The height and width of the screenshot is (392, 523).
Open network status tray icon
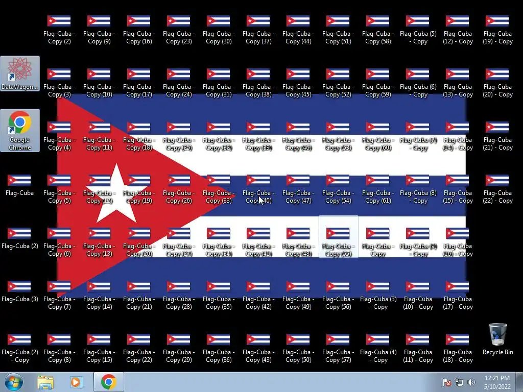pyautogui.click(x=459, y=382)
